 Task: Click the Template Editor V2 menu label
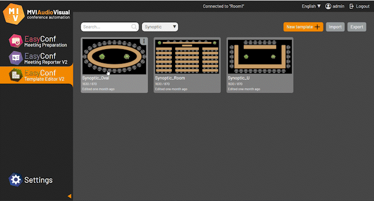point(44,79)
